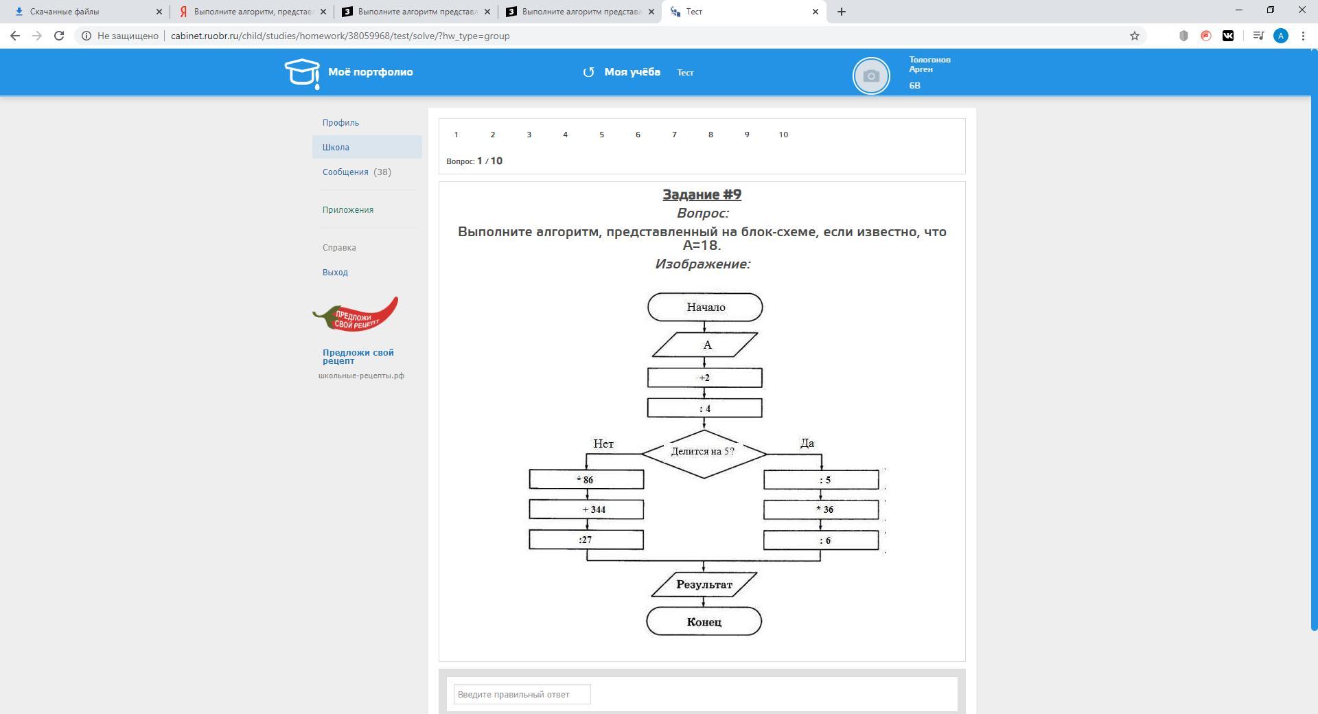1318x714 pixels.
Task: Bookmark this page with the star icon
Action: [1135, 36]
